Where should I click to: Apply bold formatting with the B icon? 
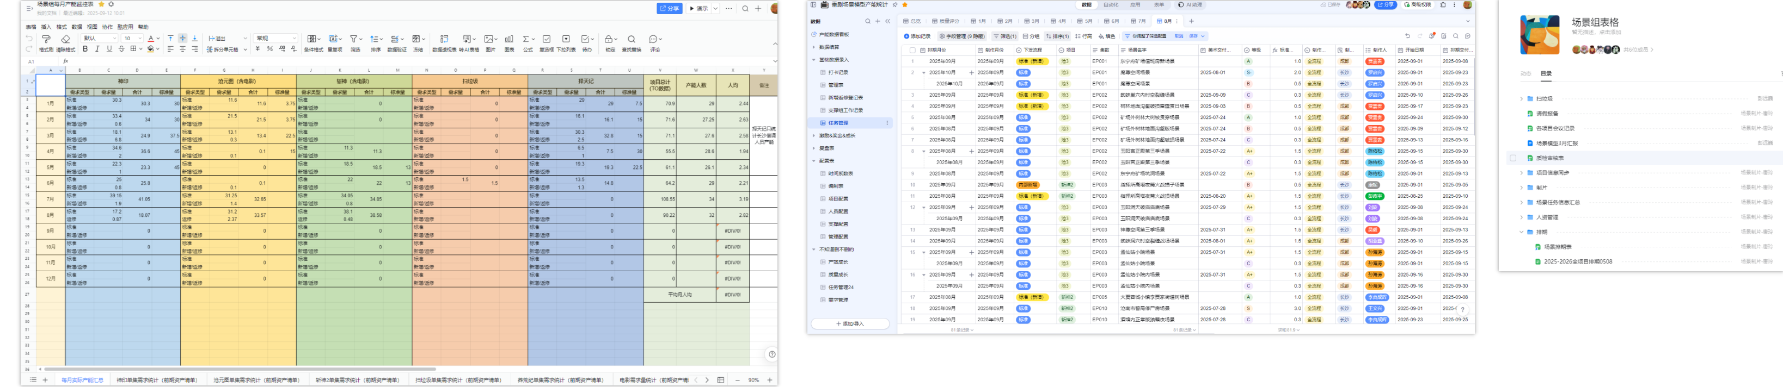(x=85, y=49)
